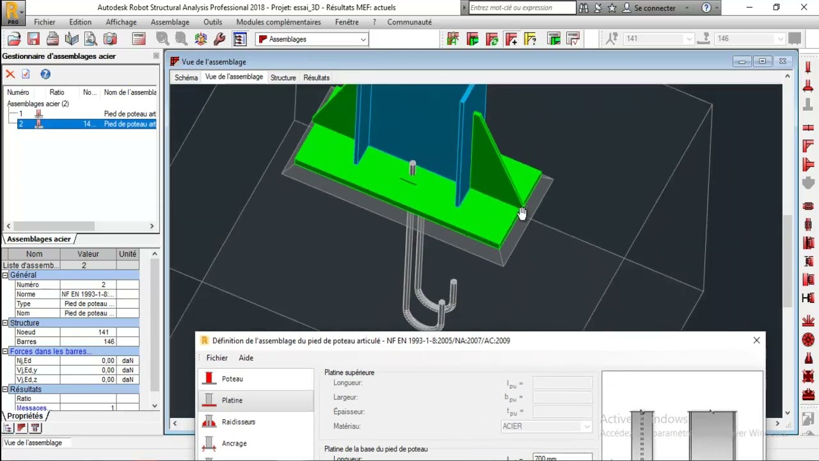Click the Nom de l'assemblage column header
This screenshot has width=819, height=461.
(x=130, y=92)
